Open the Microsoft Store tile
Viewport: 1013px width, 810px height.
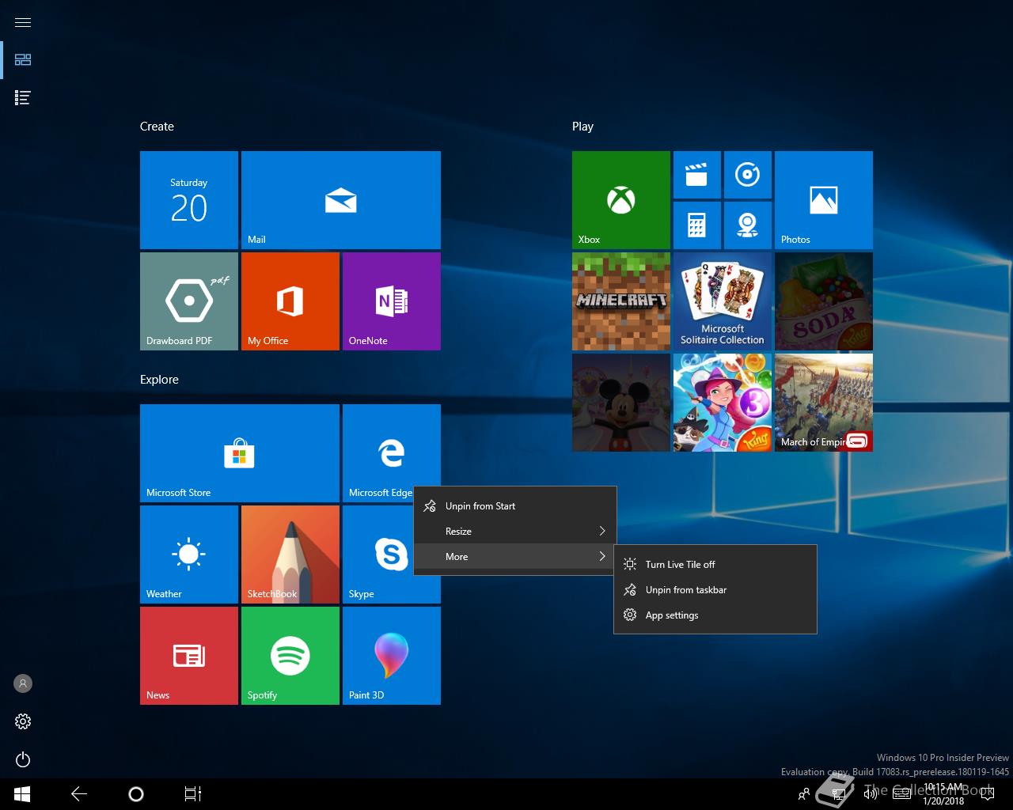(x=240, y=453)
